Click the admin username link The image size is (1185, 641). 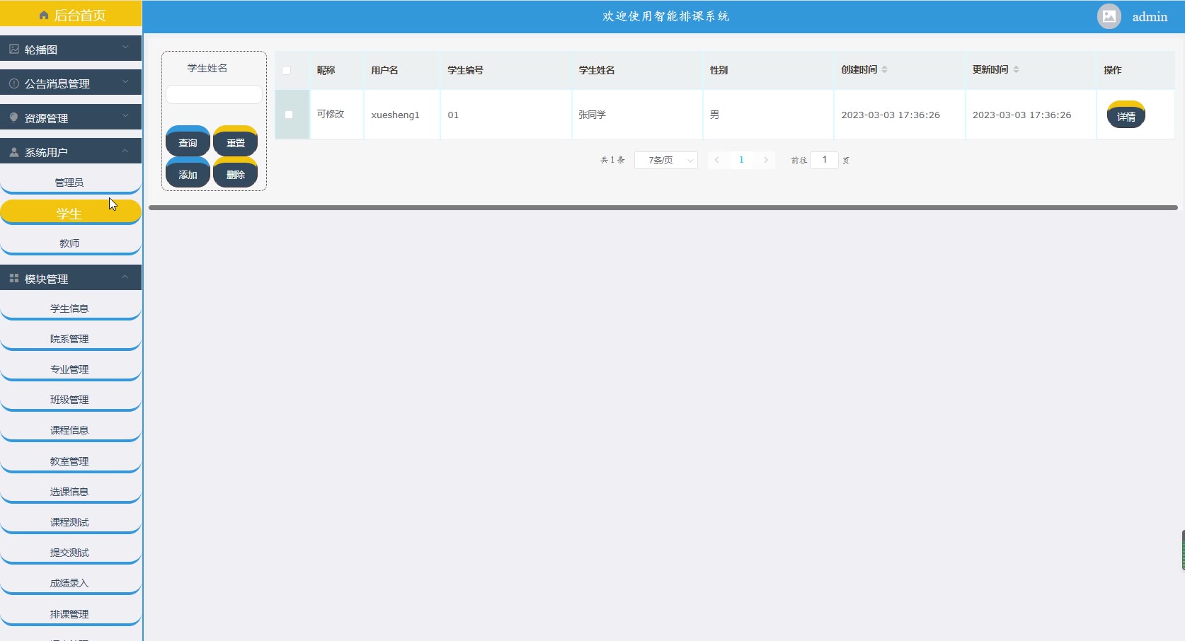click(x=1150, y=17)
